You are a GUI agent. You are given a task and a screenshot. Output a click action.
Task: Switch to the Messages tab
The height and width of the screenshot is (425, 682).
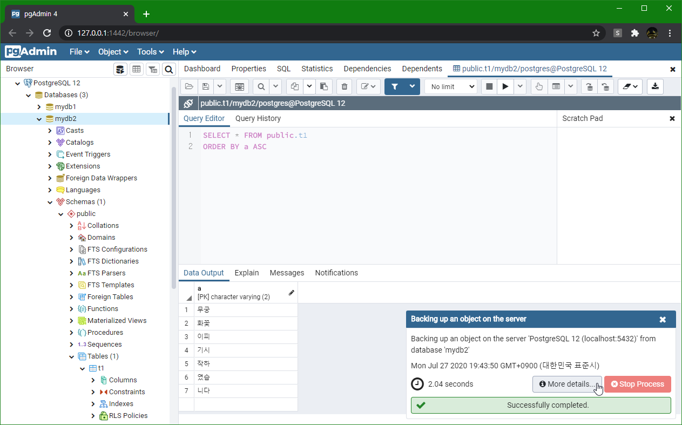[x=287, y=273]
